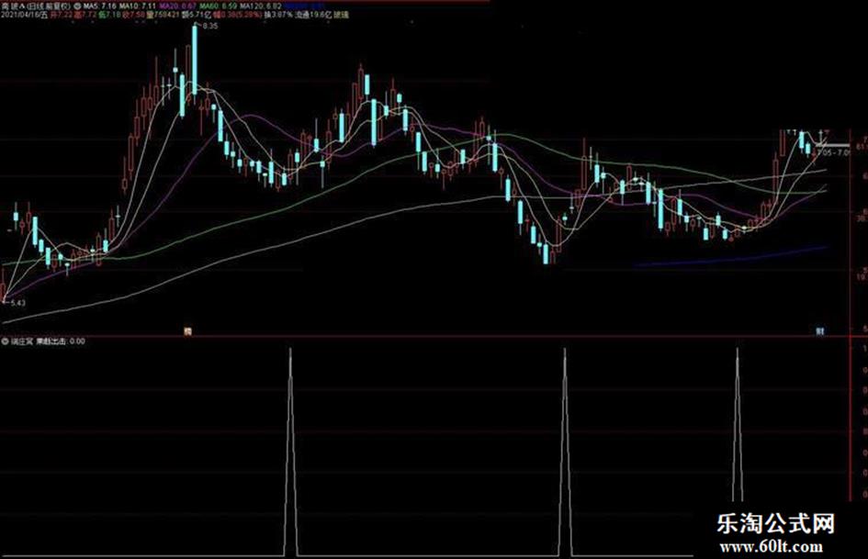Click the sub-indicator name with value 0.00
868x559 pixels.
click(x=48, y=341)
